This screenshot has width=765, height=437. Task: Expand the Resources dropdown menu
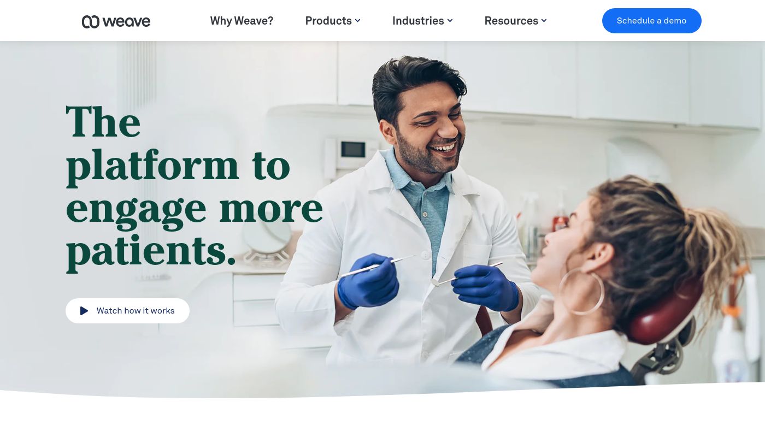(515, 21)
